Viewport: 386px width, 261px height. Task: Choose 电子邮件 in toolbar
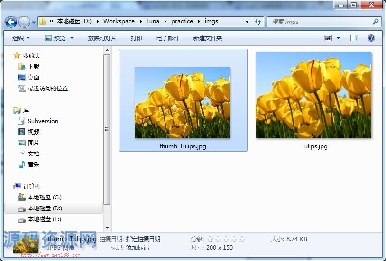point(168,38)
